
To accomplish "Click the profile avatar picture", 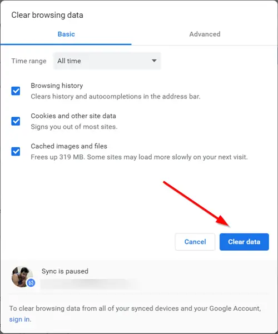I will click(22, 277).
